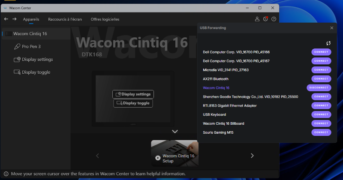
Task: Click the Wacom Cintiq 16 purple device name
Action: click(x=216, y=88)
